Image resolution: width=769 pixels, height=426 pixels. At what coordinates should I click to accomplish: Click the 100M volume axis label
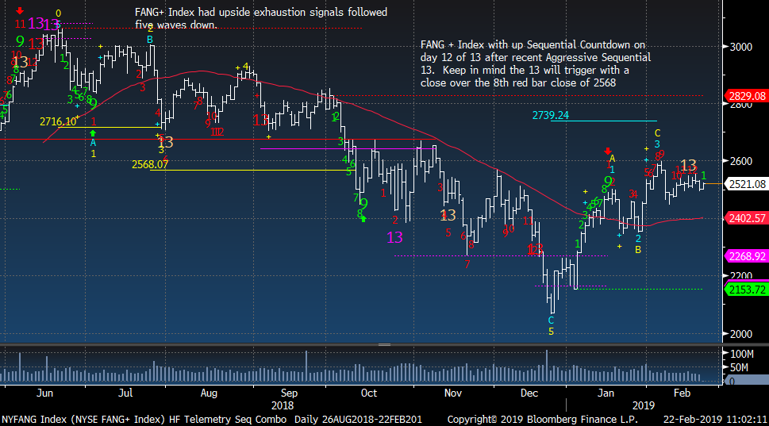742,354
